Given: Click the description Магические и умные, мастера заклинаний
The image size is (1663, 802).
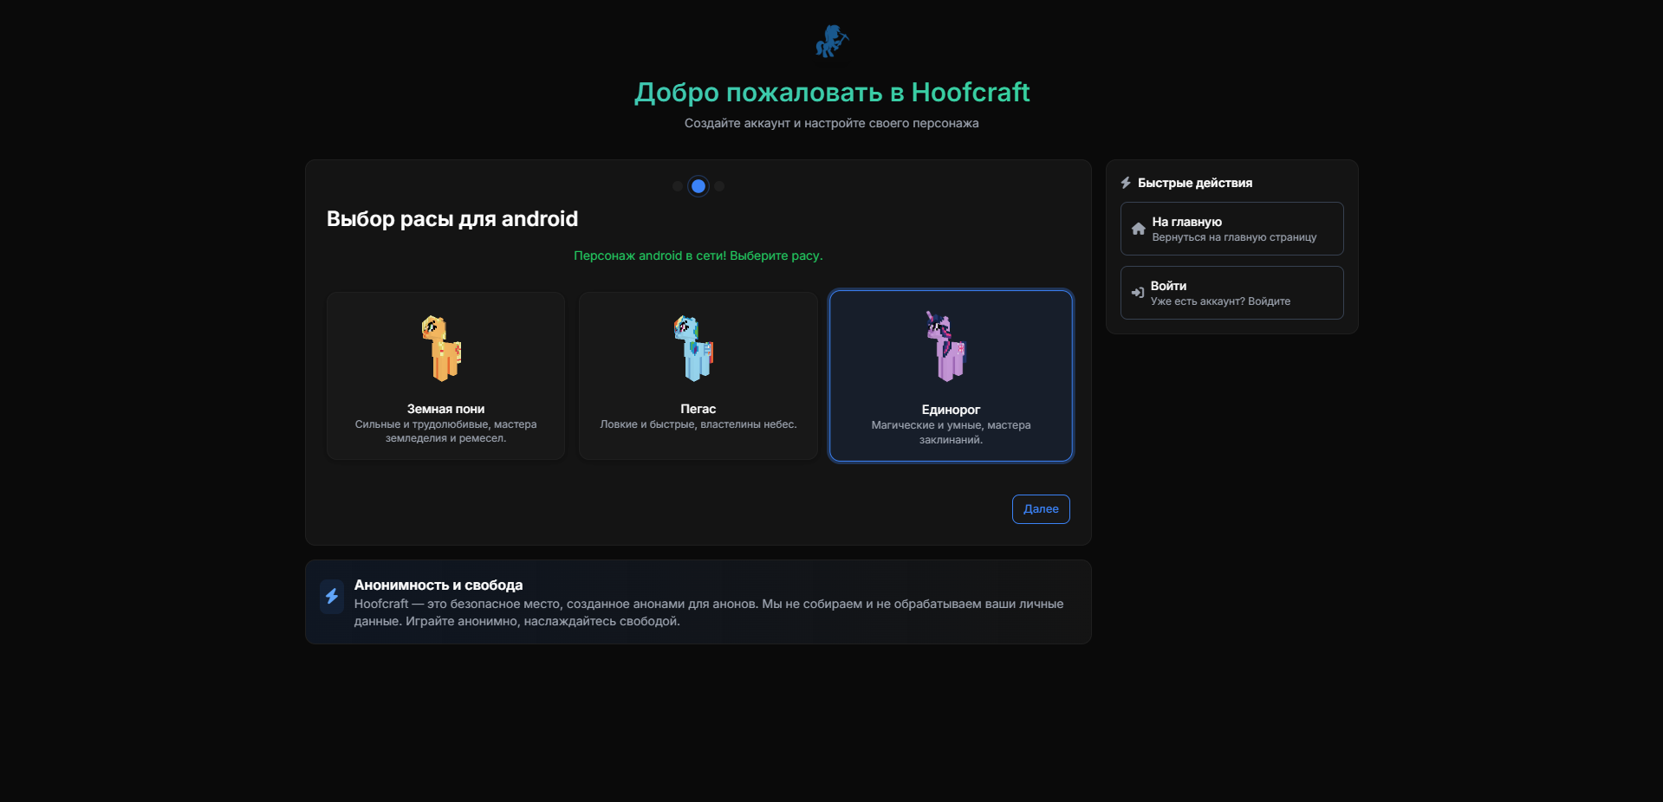Looking at the screenshot, I should coord(951,432).
